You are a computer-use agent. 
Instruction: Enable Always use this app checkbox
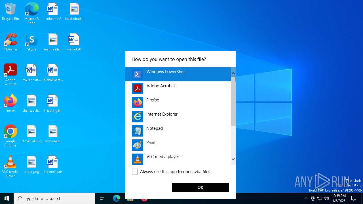click(135, 172)
